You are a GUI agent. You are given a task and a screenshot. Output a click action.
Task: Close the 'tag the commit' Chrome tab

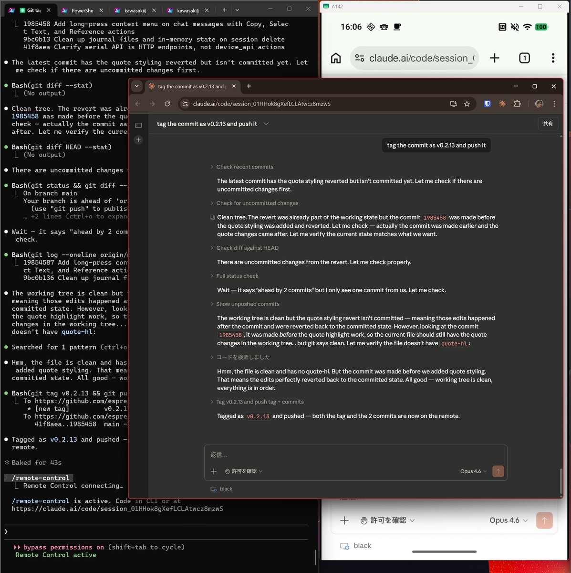(x=234, y=86)
